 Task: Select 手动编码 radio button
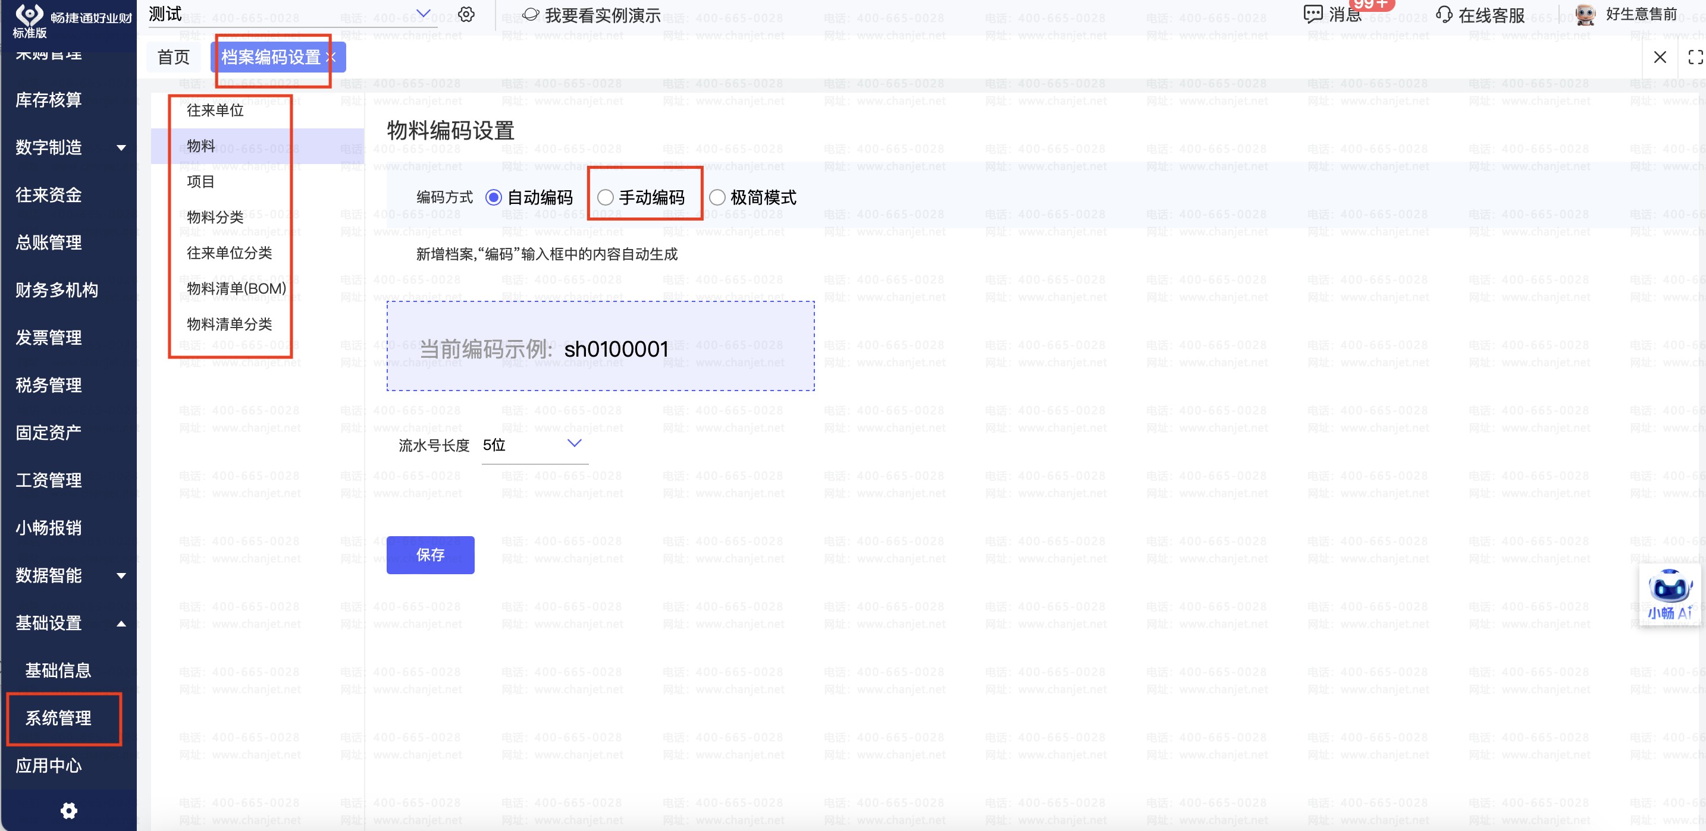point(606,197)
